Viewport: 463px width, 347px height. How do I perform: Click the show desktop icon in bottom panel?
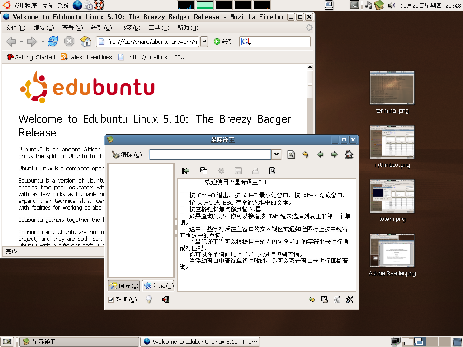click(7, 342)
